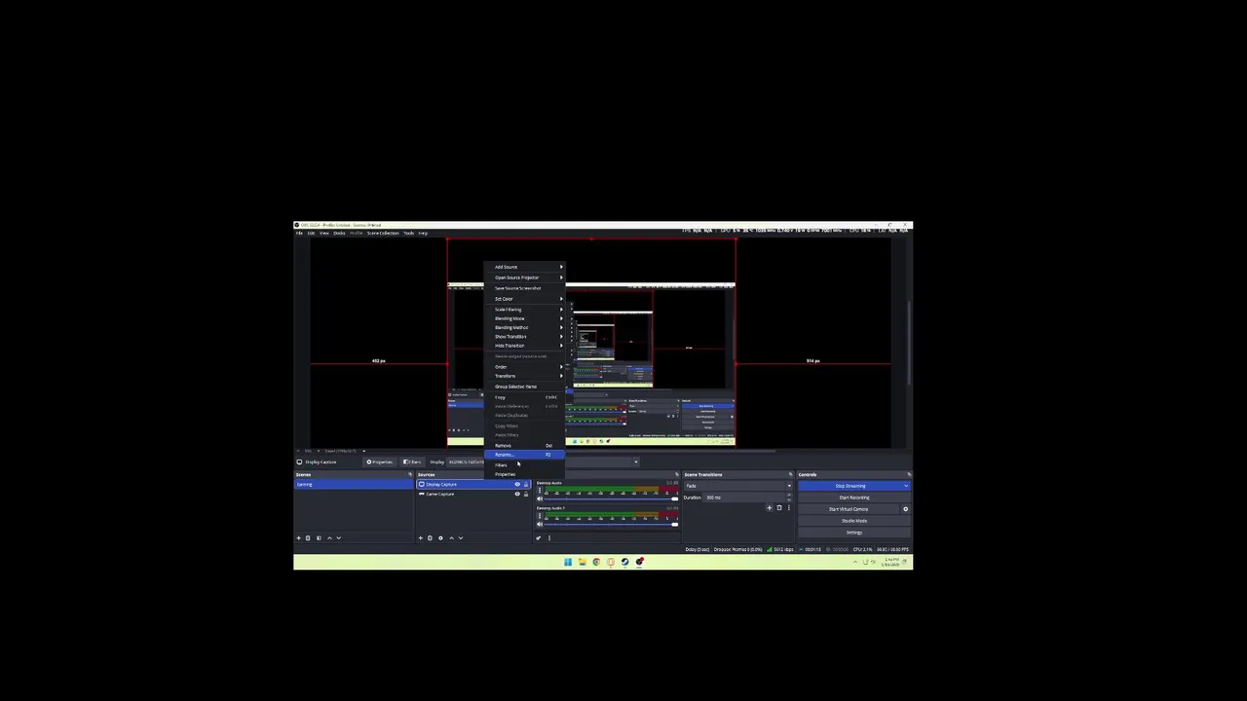Open Steam from the taskbar
Image resolution: width=1247 pixels, height=701 pixels.
point(625,562)
